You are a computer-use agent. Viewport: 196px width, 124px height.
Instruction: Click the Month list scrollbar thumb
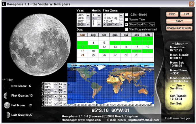pos(99,19)
